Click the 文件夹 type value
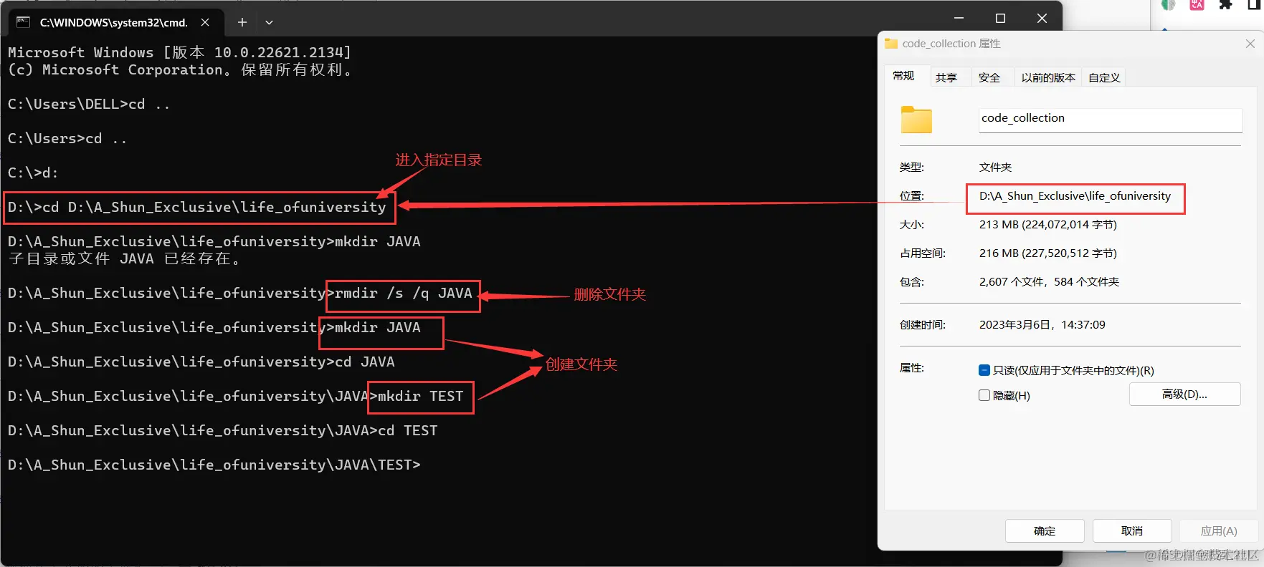1264x567 pixels. (995, 167)
